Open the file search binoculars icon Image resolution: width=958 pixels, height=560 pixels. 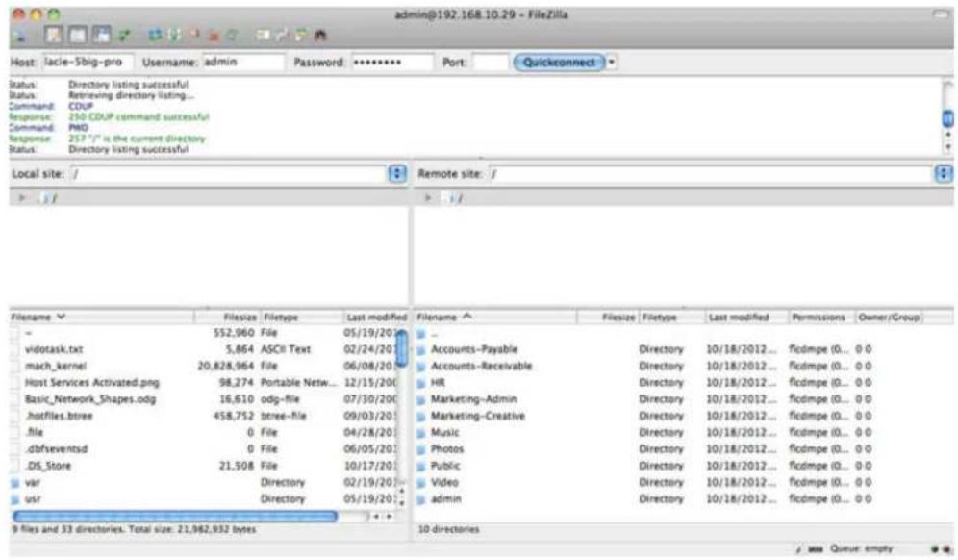coord(320,36)
